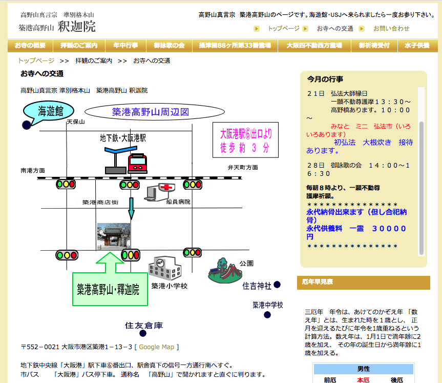Click the hospital building icon with red cross
Viewport: 442px width, 383px height.
[158, 191]
